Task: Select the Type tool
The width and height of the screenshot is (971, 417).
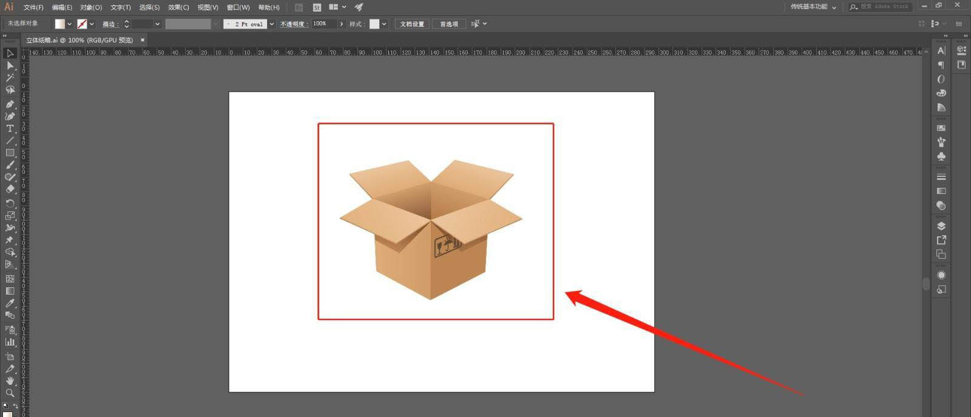Action: click(x=10, y=128)
